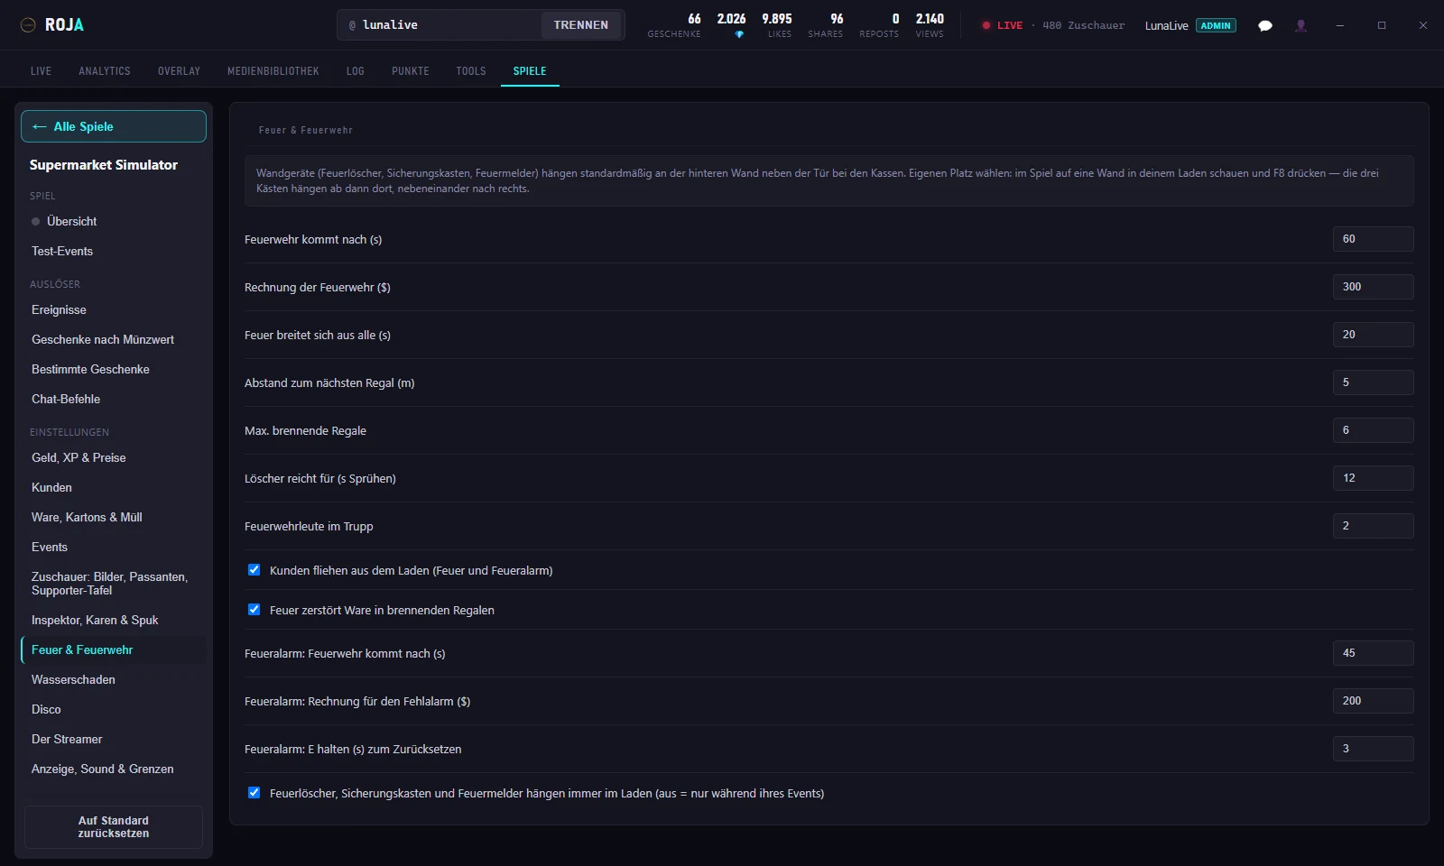The height and width of the screenshot is (866, 1444).
Task: Open Anzeige, Sound & Grenzen
Action: [114, 769]
